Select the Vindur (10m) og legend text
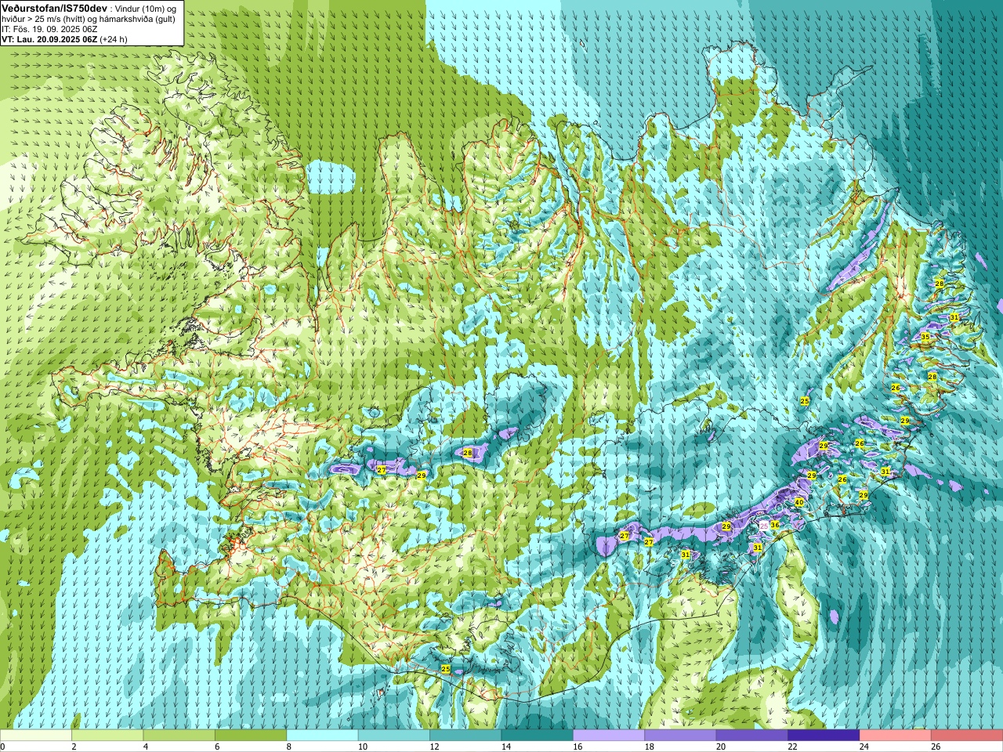 (x=145, y=8)
